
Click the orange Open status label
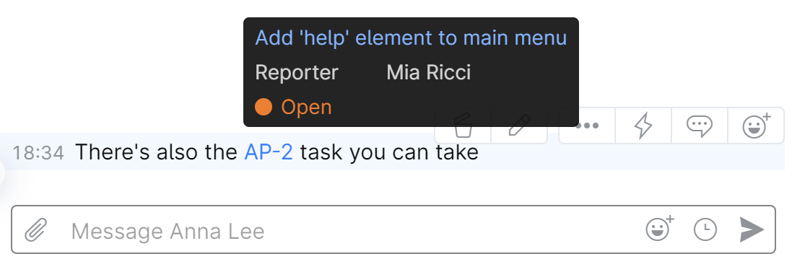tap(306, 107)
